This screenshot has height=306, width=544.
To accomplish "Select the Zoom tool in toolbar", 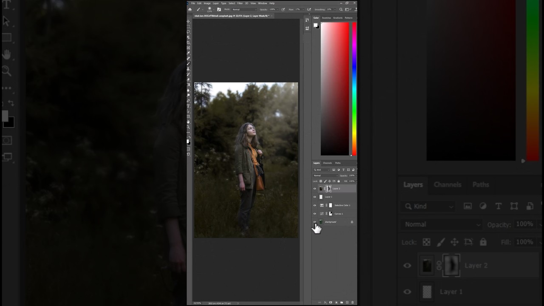I will click(x=189, y=127).
